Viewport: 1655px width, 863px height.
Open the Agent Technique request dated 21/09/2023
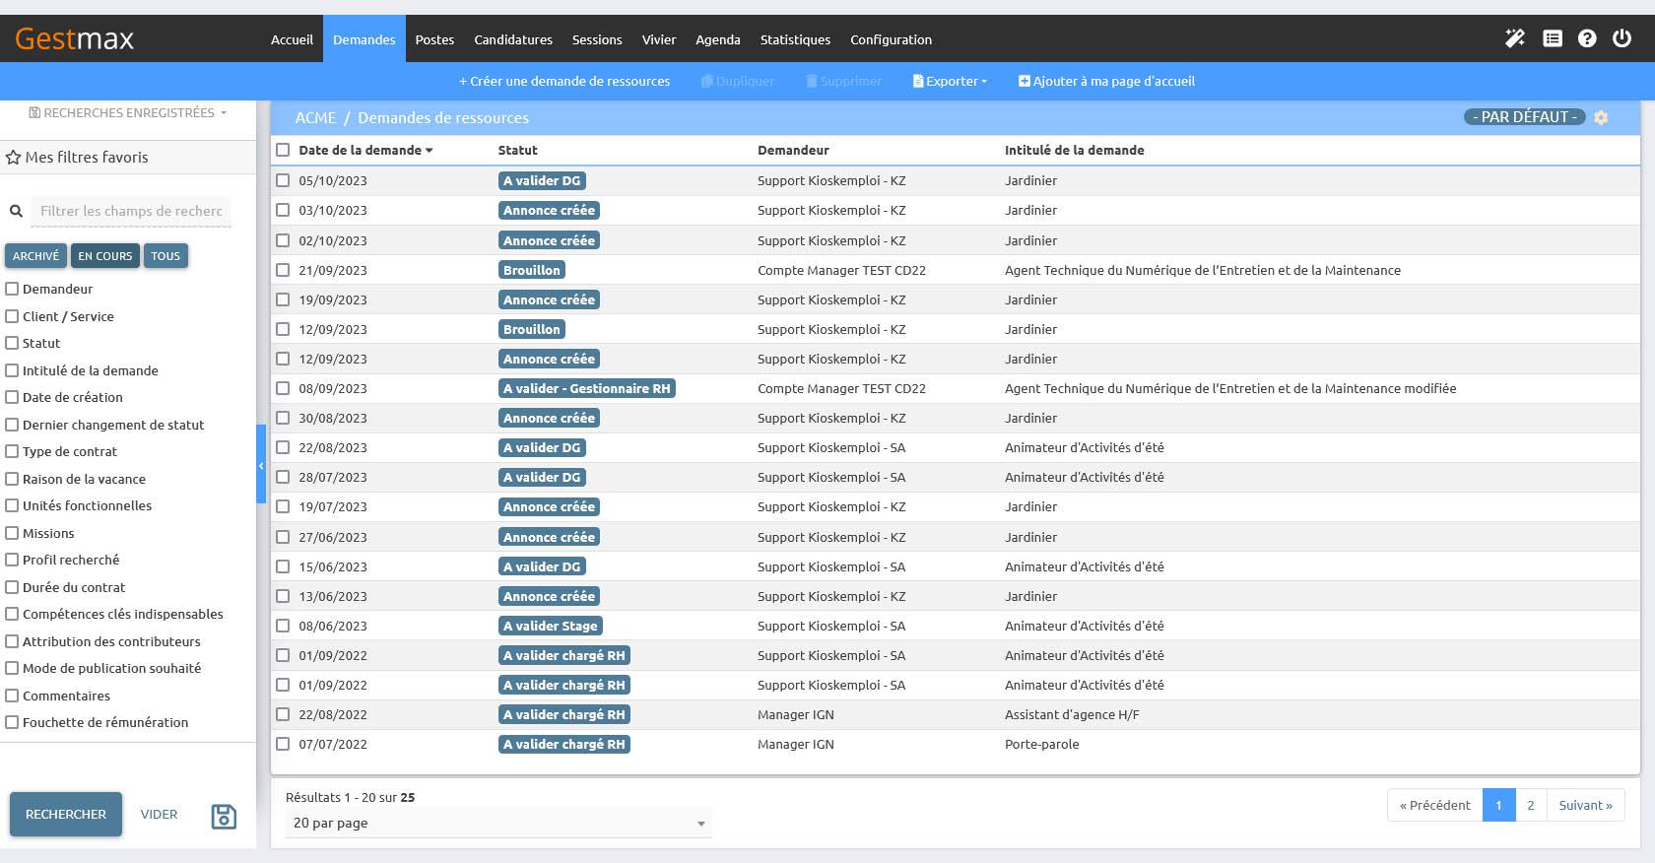[x=1202, y=270]
